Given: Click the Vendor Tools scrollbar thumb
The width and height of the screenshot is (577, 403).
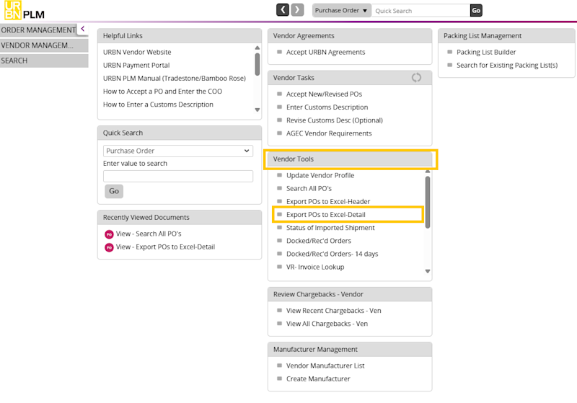Looking at the screenshot, I should [x=428, y=203].
